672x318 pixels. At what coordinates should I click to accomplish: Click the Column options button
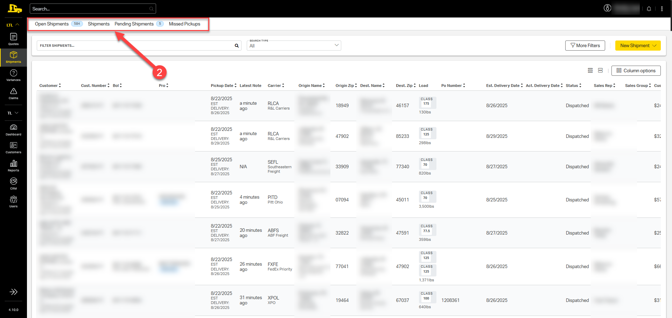point(636,71)
